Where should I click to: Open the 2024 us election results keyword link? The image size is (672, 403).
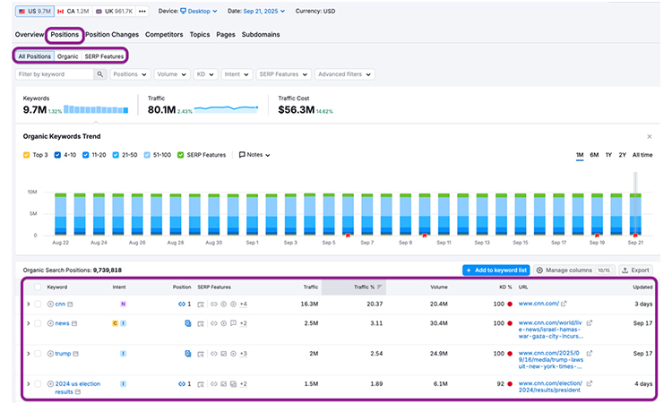[x=78, y=388]
